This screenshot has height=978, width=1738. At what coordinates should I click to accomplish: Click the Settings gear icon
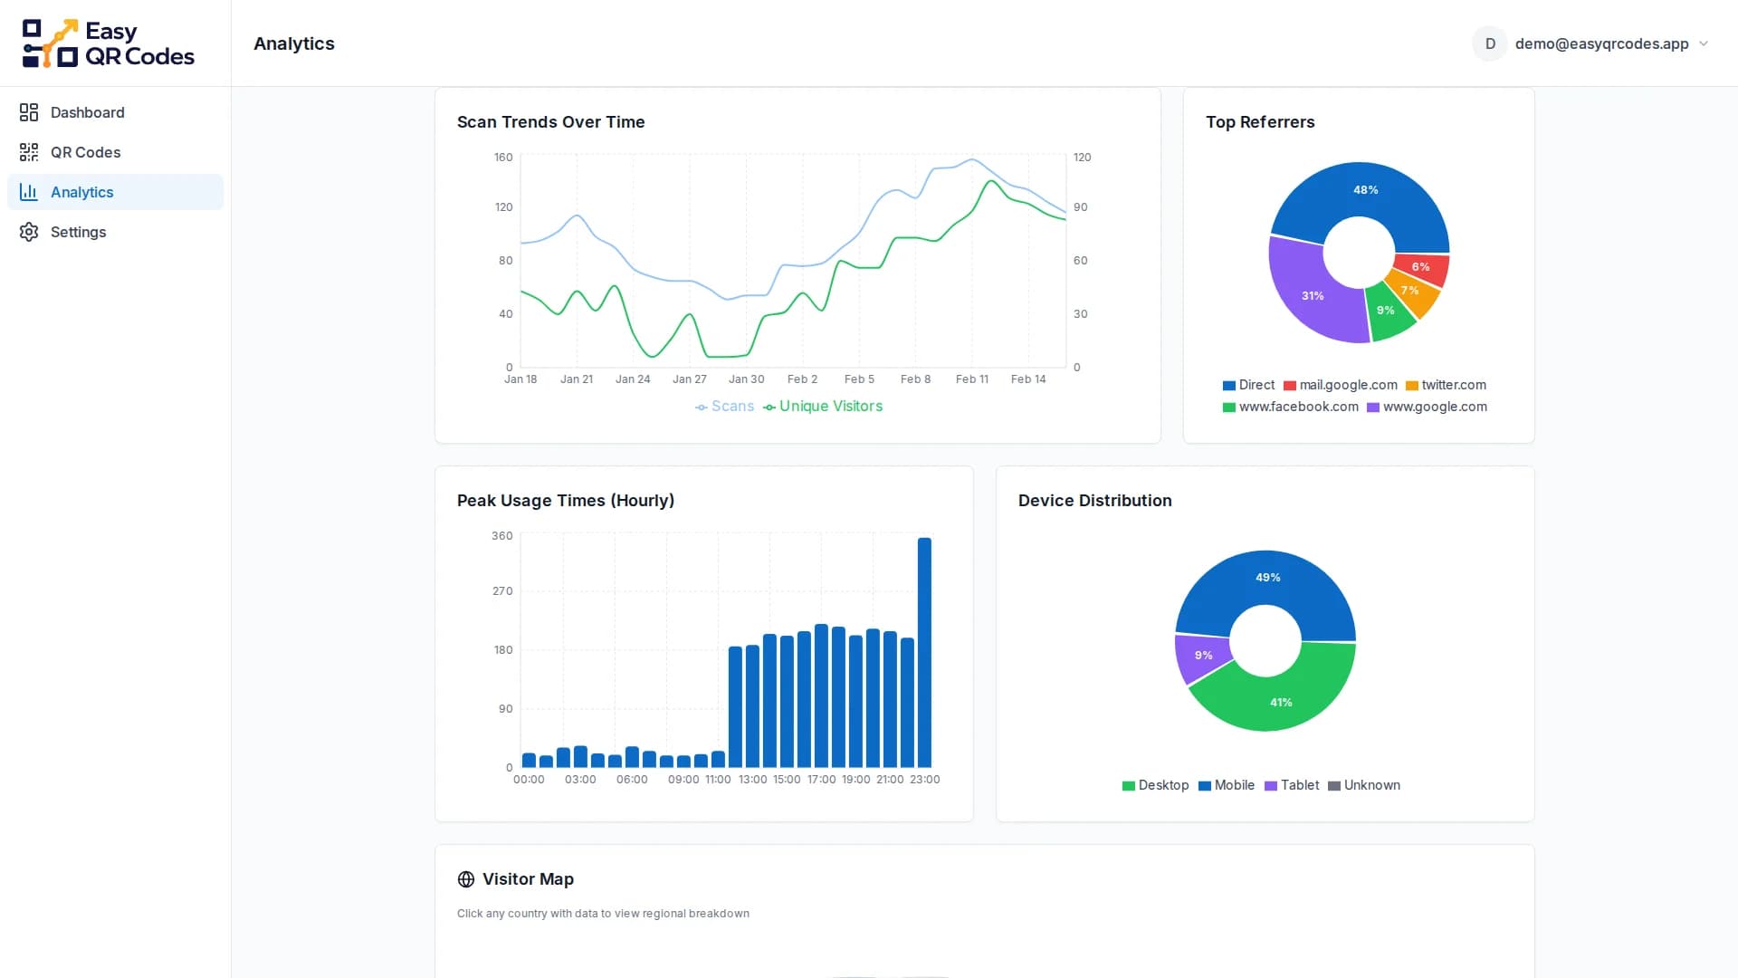(29, 232)
